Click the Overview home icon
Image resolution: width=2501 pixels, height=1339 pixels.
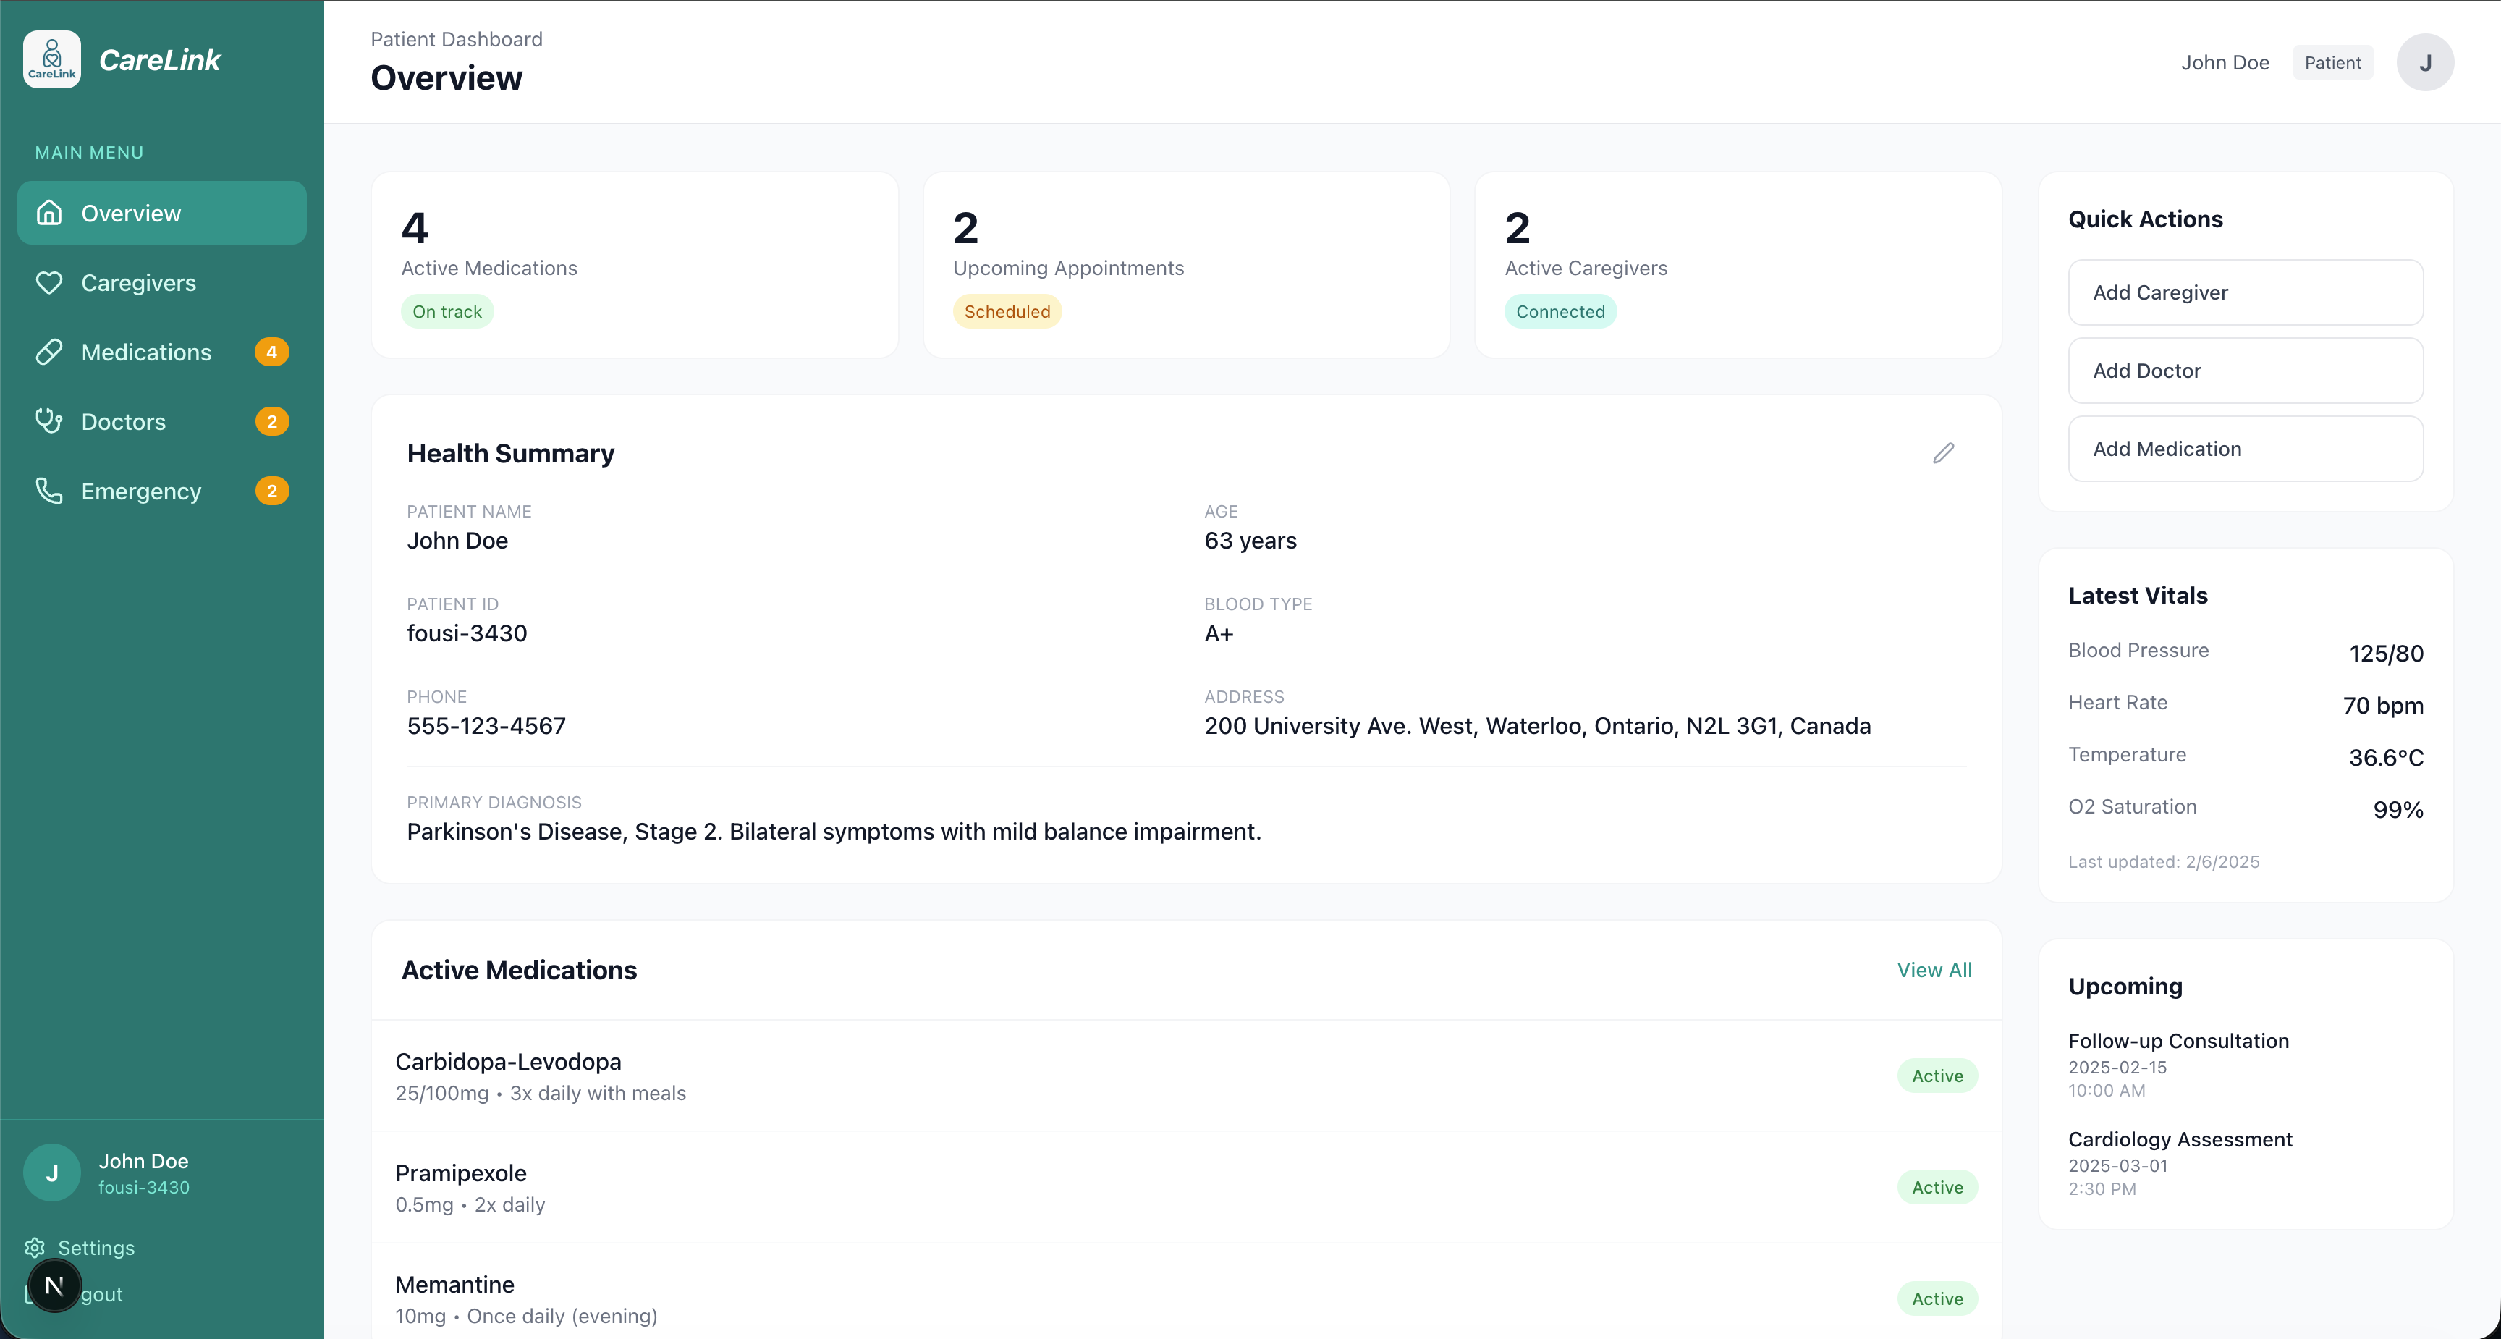coord(49,213)
